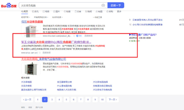Image resolution: width=184 pixels, height=110 pixels.
Task: Click the open electrical cabinet thumbnail
Action: point(31,68)
